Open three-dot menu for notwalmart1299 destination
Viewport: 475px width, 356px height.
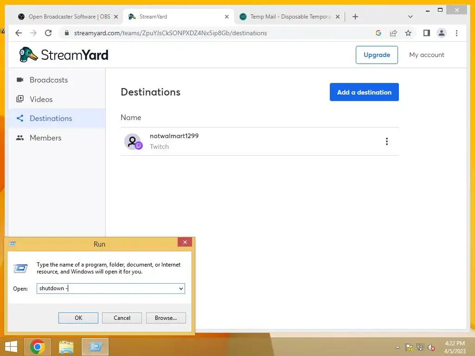click(x=386, y=141)
